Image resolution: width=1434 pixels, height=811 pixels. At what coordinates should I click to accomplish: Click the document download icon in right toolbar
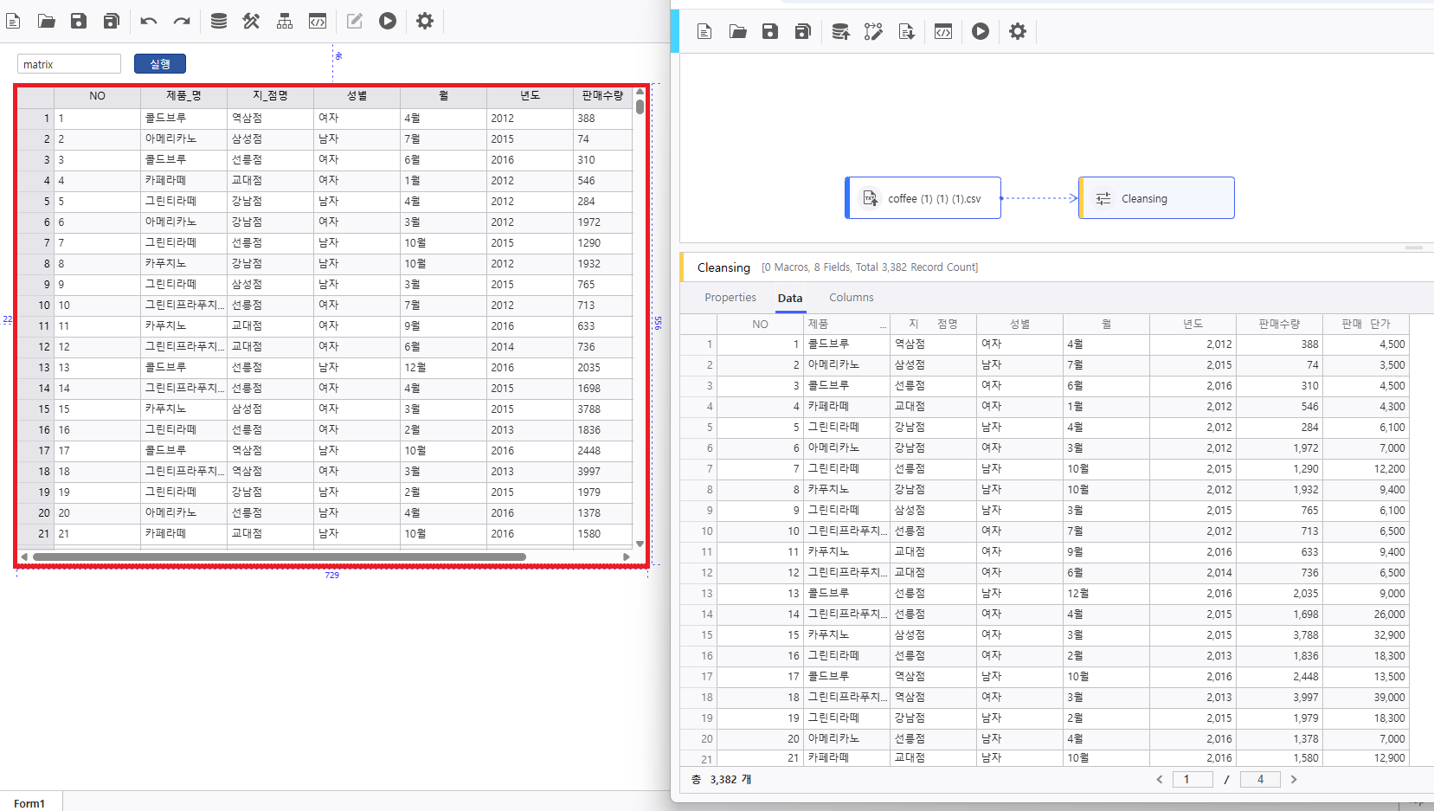pyautogui.click(x=907, y=32)
